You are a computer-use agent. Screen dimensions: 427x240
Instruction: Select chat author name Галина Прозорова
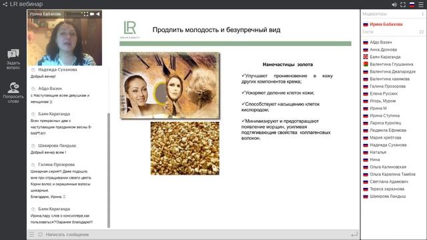[56, 165]
